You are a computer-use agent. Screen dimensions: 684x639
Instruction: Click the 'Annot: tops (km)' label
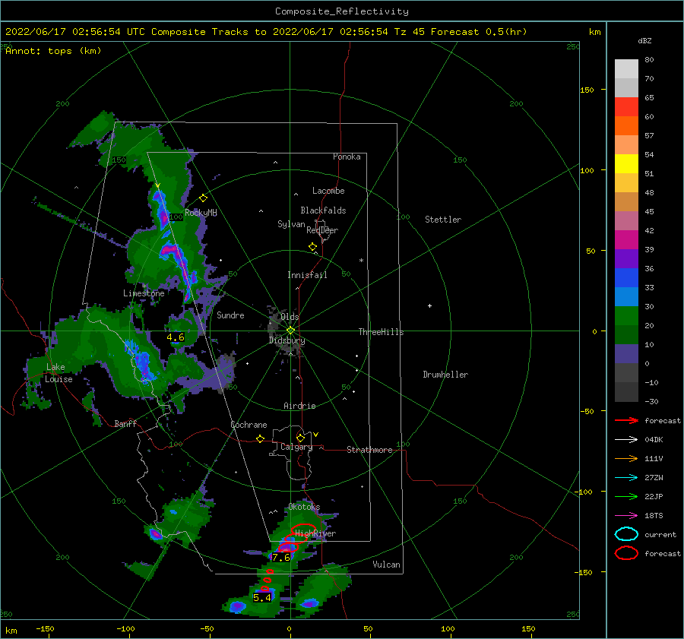pyautogui.click(x=53, y=51)
